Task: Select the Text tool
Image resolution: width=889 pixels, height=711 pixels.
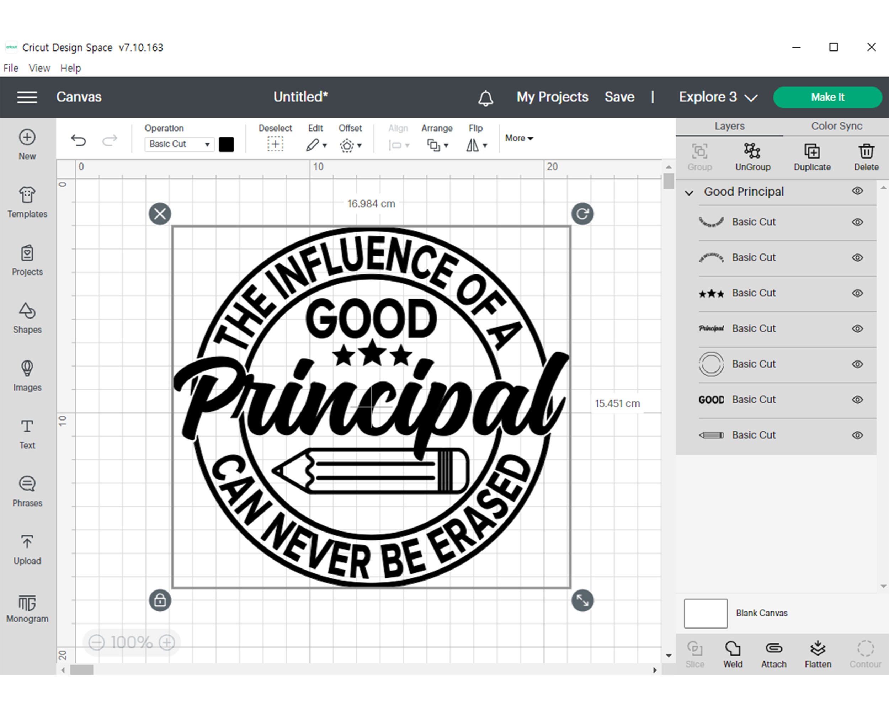Action: tap(27, 434)
